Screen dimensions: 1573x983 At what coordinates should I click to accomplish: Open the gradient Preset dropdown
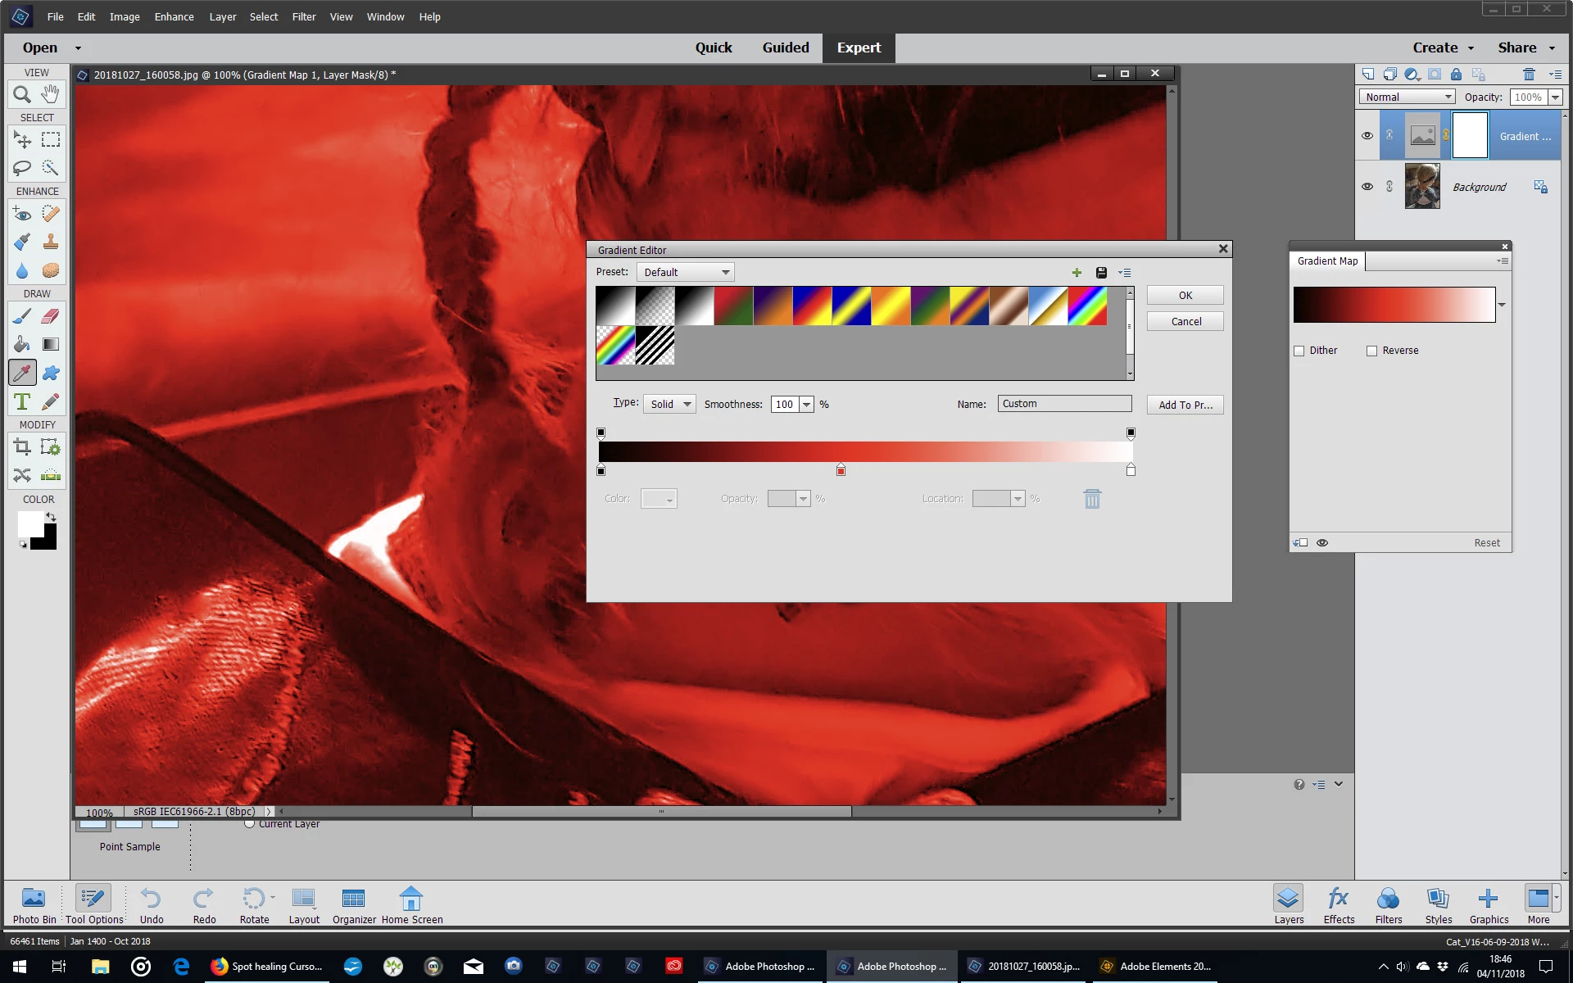(685, 272)
